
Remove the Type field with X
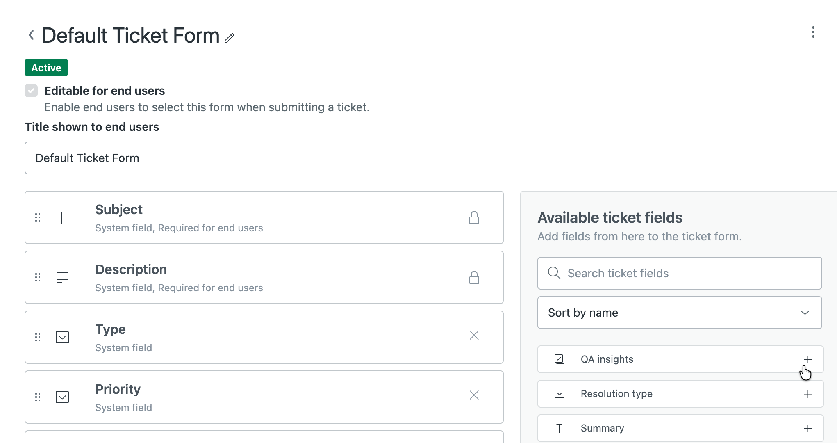point(474,336)
